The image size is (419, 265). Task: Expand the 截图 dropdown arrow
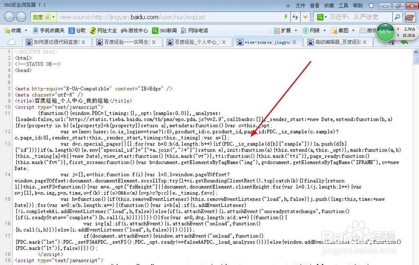tap(353, 31)
